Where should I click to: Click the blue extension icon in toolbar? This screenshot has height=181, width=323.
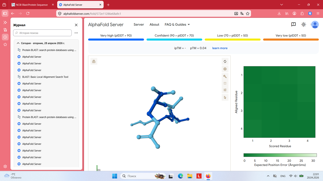310,14
